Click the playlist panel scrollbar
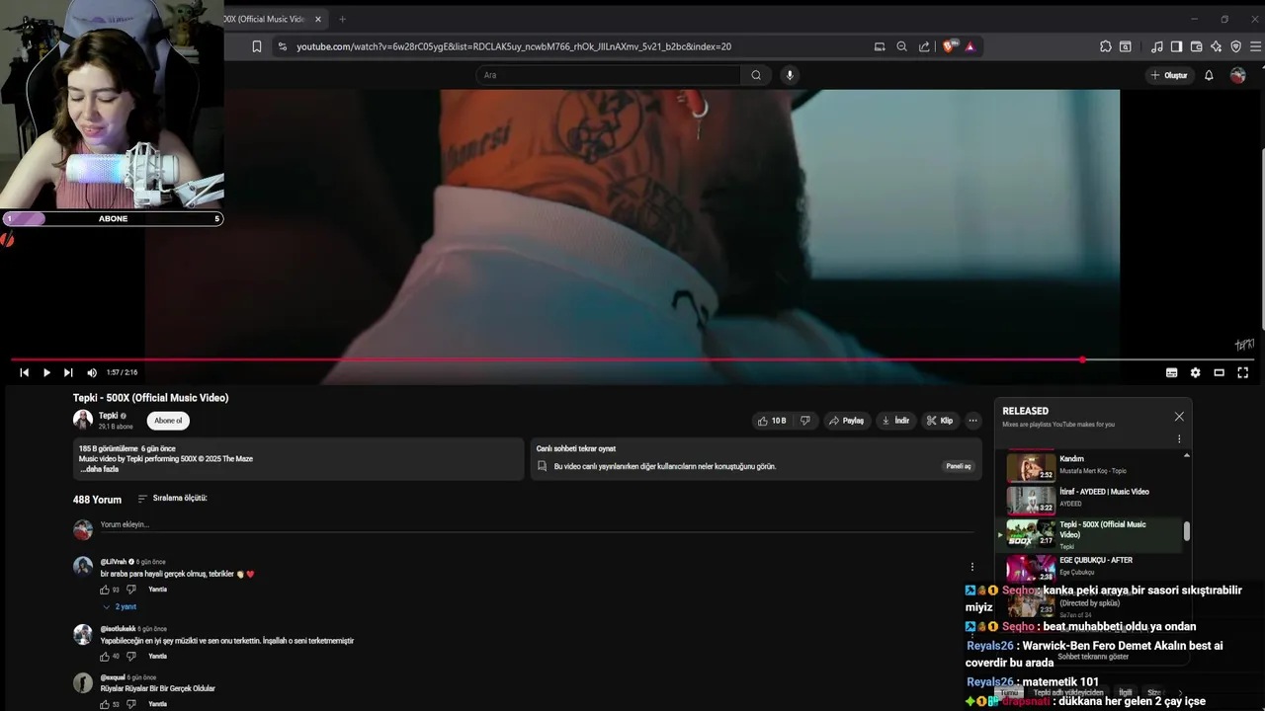1265x711 pixels. pyautogui.click(x=1187, y=531)
